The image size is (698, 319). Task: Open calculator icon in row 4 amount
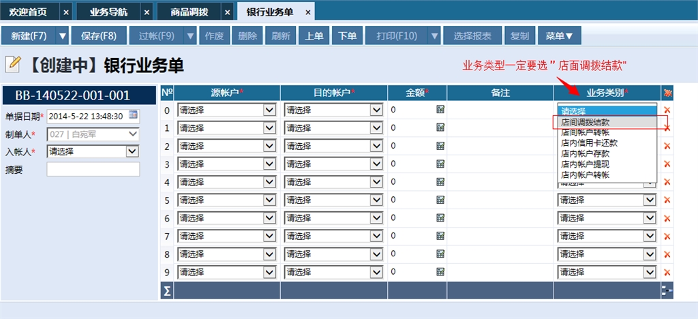coord(441,181)
